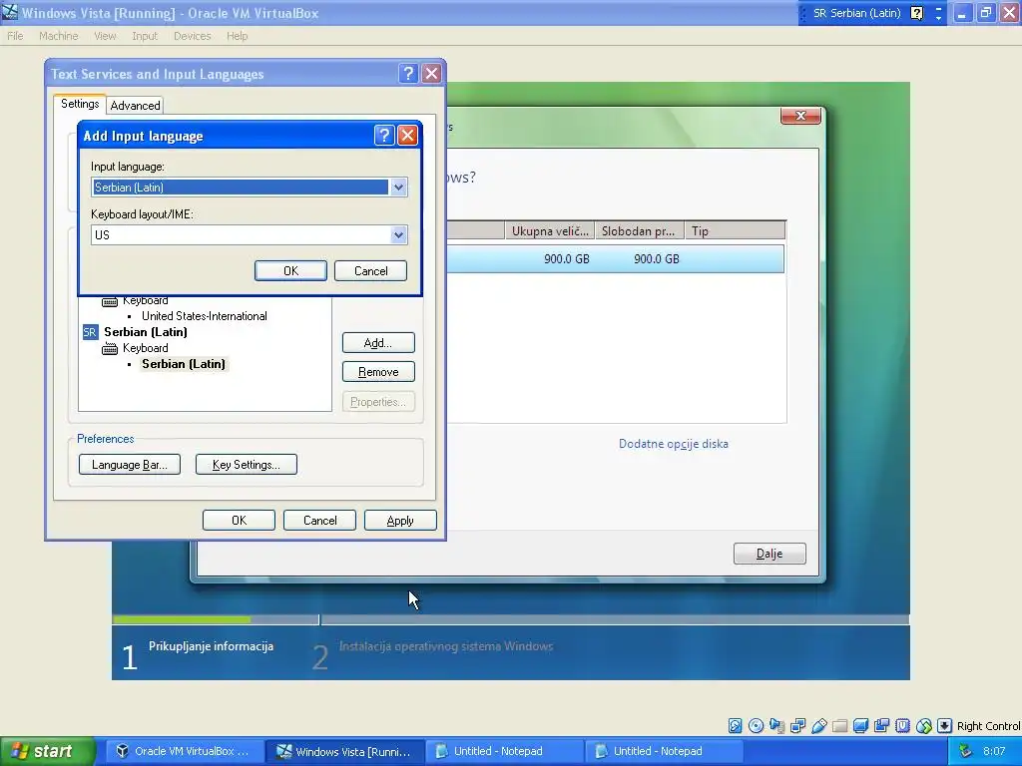Select United States-International keyboard entry
Viewport: 1022px width, 766px height.
204,316
